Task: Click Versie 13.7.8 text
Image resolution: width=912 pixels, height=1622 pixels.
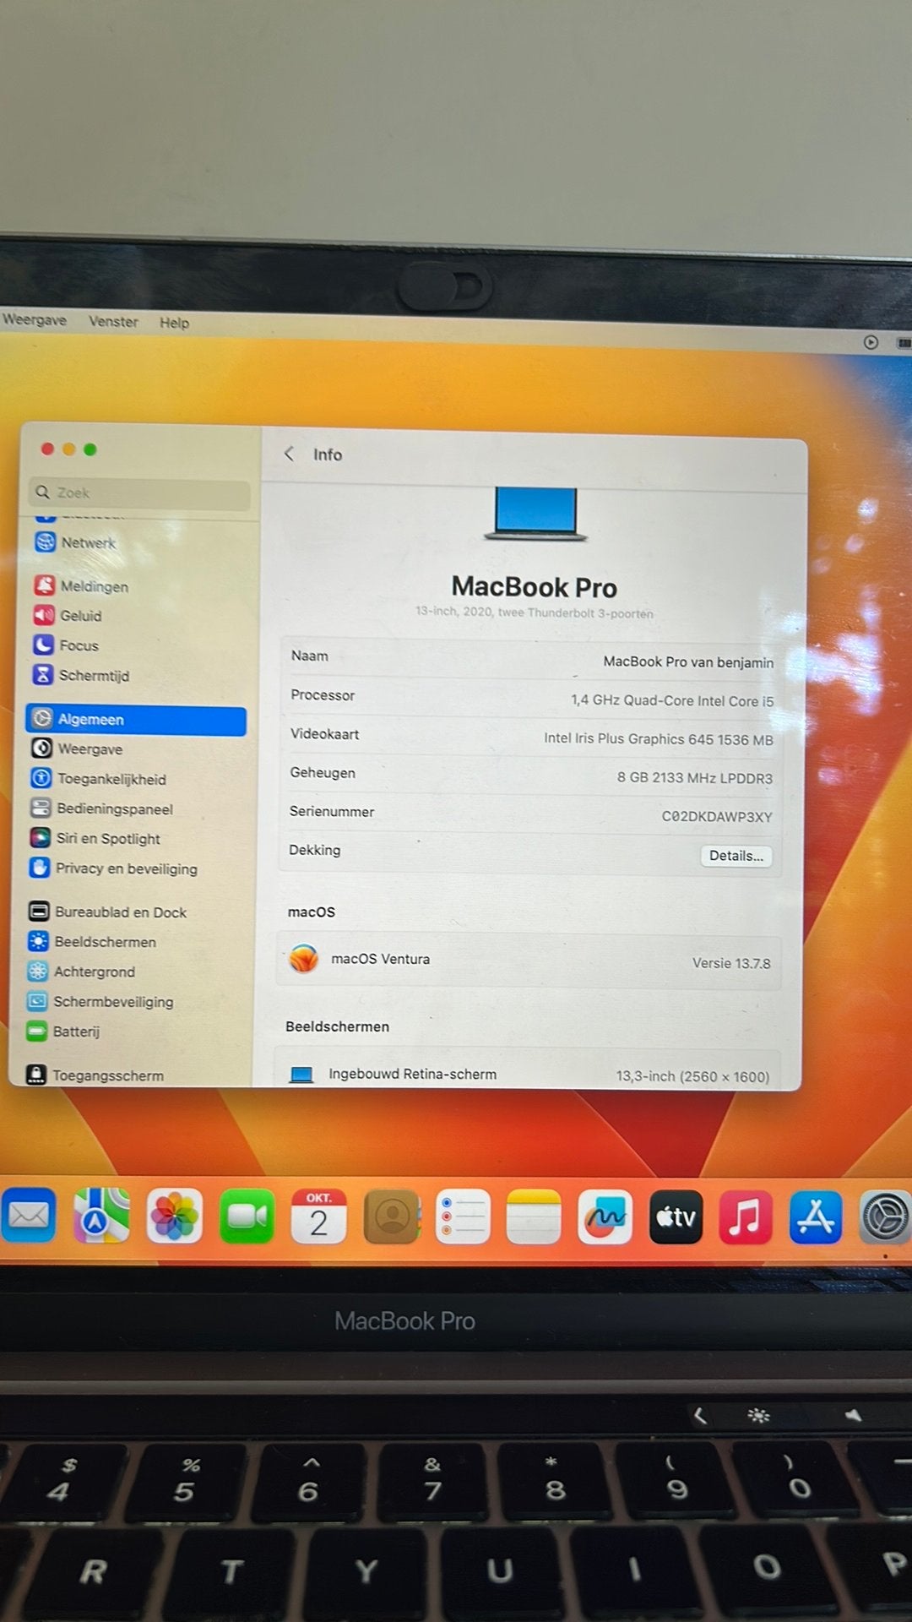Action: click(731, 963)
